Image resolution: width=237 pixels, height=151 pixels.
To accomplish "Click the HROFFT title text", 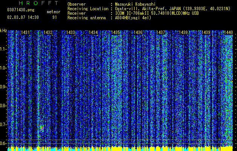I will click(39, 3).
